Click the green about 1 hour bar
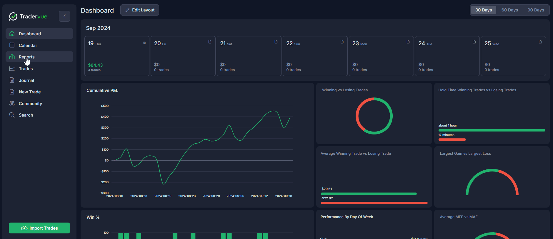Image resolution: width=553 pixels, height=239 pixels. pos(492,130)
